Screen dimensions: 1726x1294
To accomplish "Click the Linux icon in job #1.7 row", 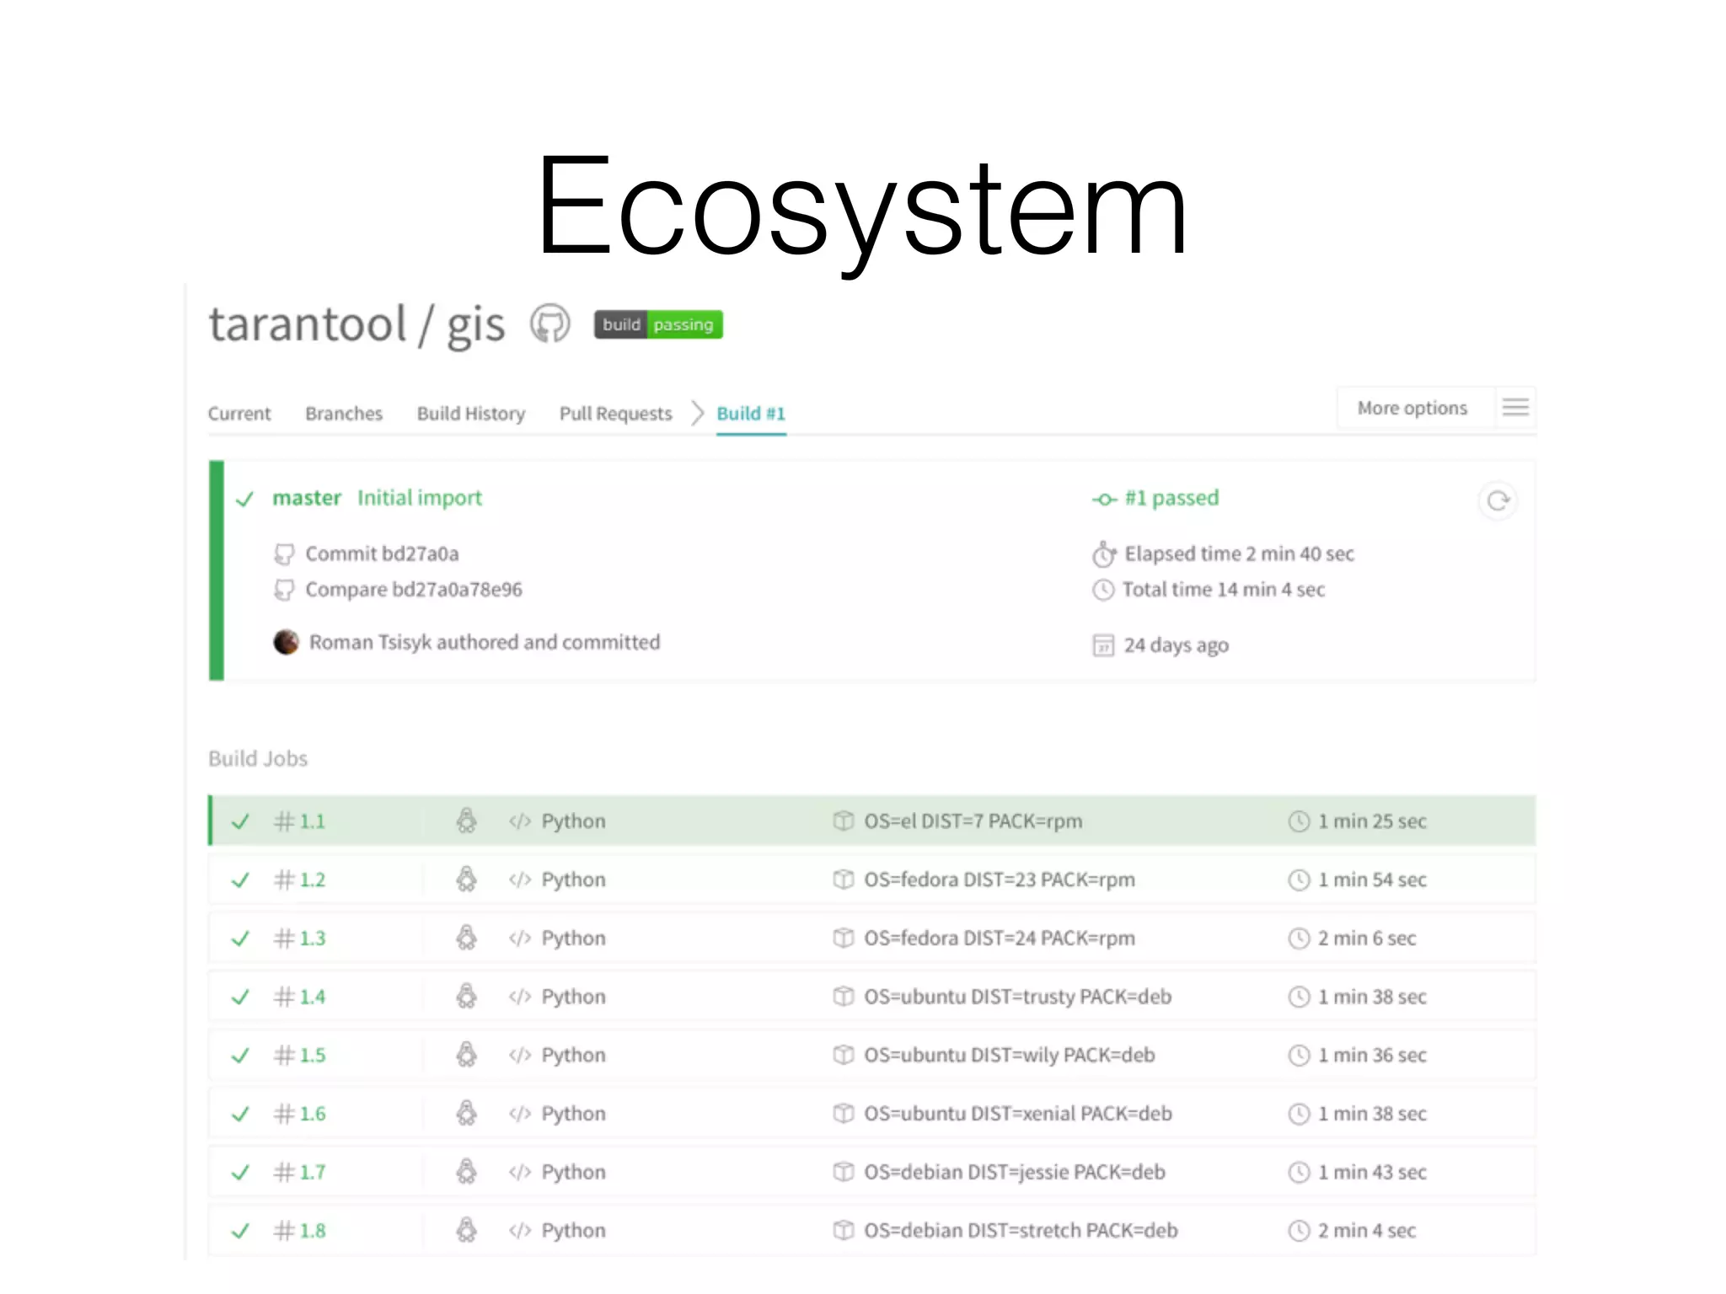I will coord(466,1172).
